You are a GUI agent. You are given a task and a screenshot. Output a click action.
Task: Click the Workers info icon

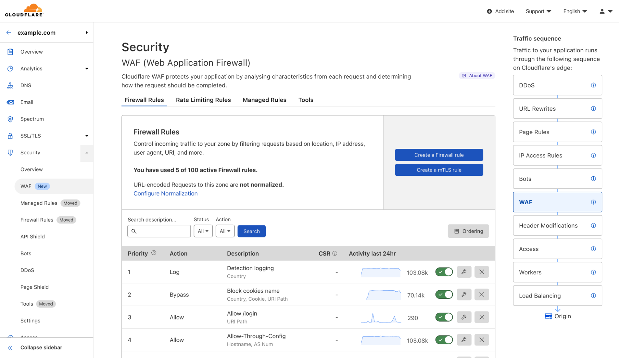click(x=594, y=272)
